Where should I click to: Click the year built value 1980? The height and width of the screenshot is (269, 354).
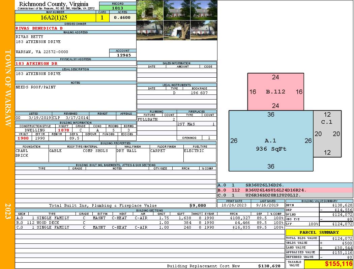[x=23, y=138]
